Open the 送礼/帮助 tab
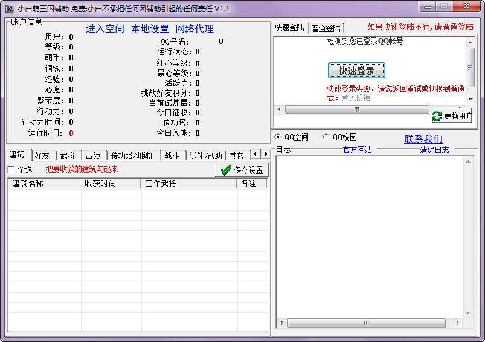This screenshot has width=485, height=342. 206,156
